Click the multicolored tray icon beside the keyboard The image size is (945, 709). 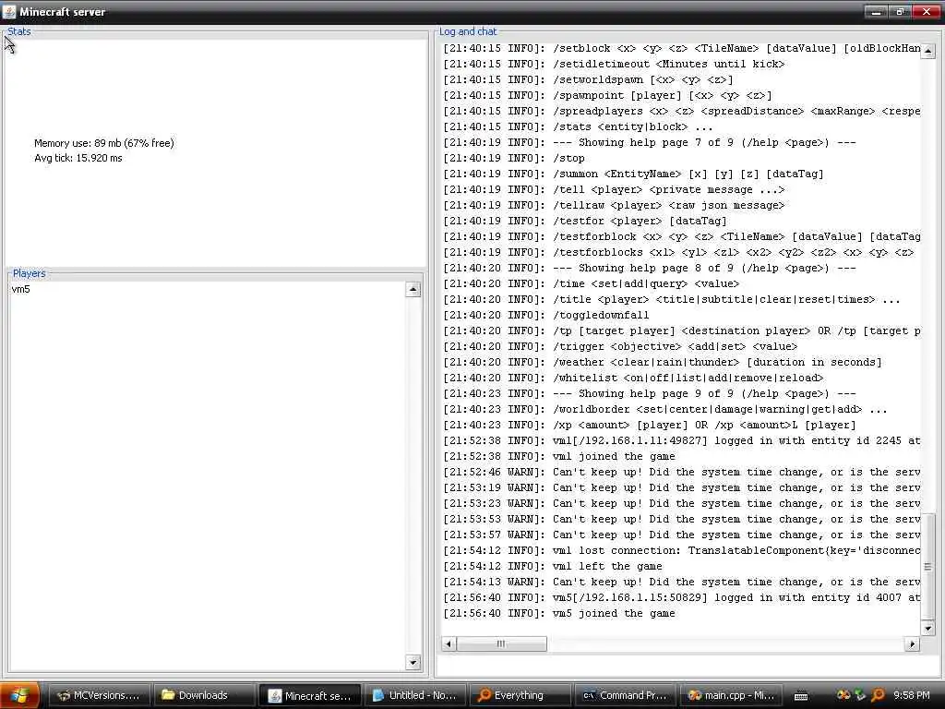843,695
